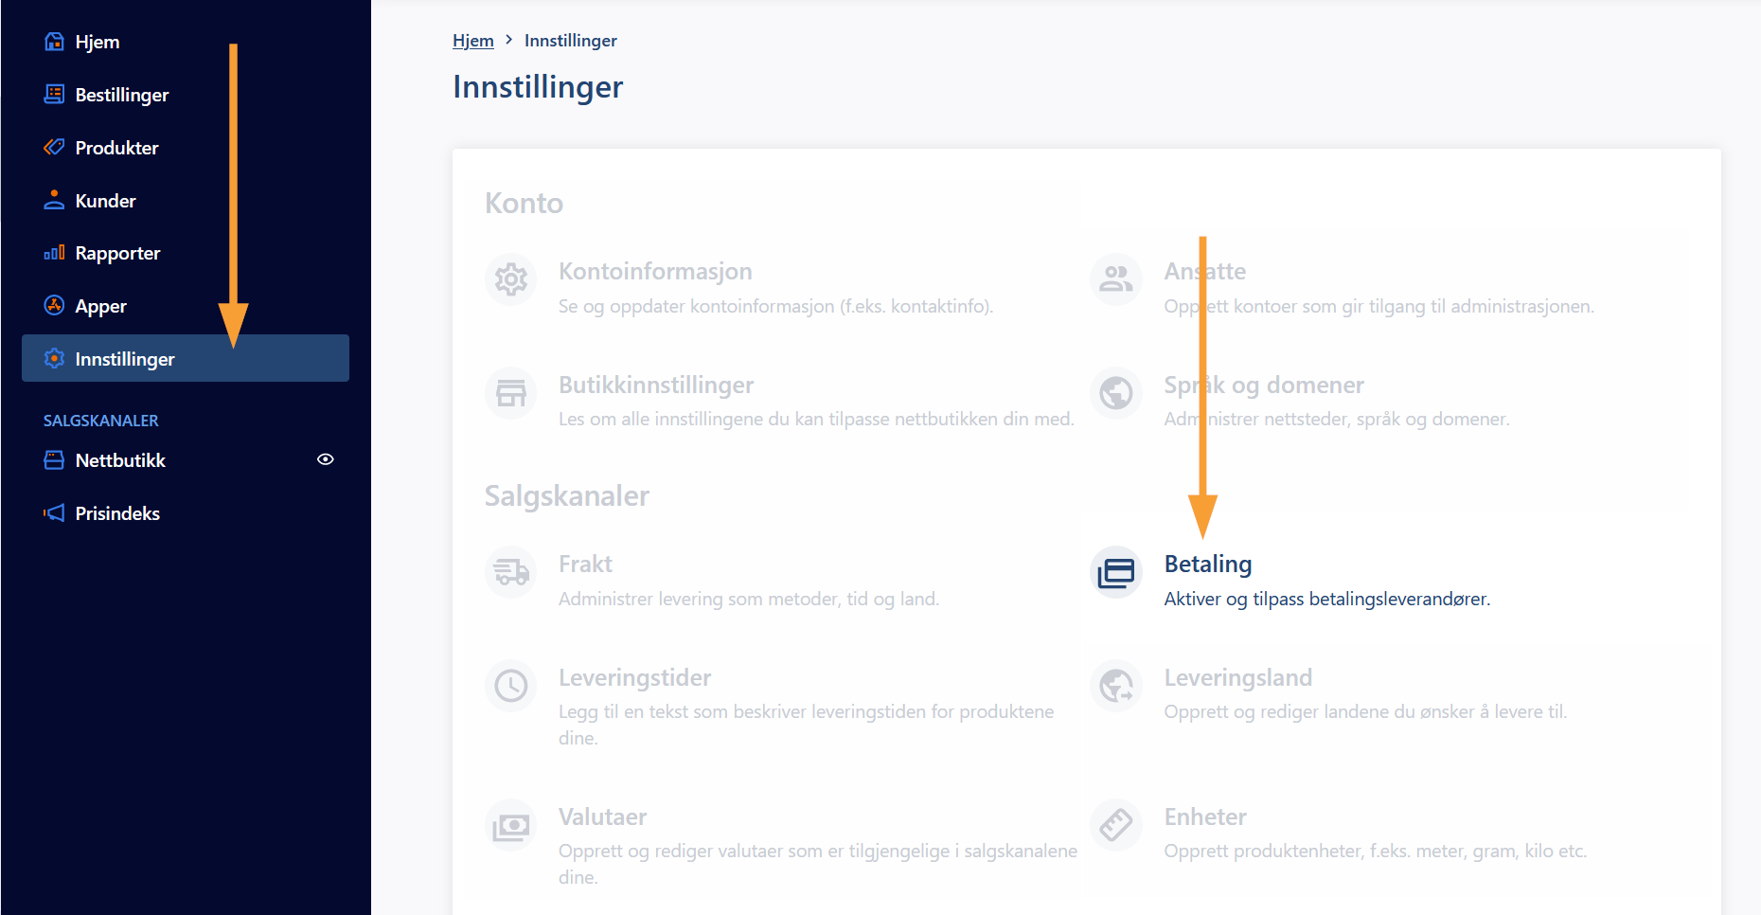The width and height of the screenshot is (1761, 915).
Task: Open Prisindeks sales channel
Action: [117, 513]
